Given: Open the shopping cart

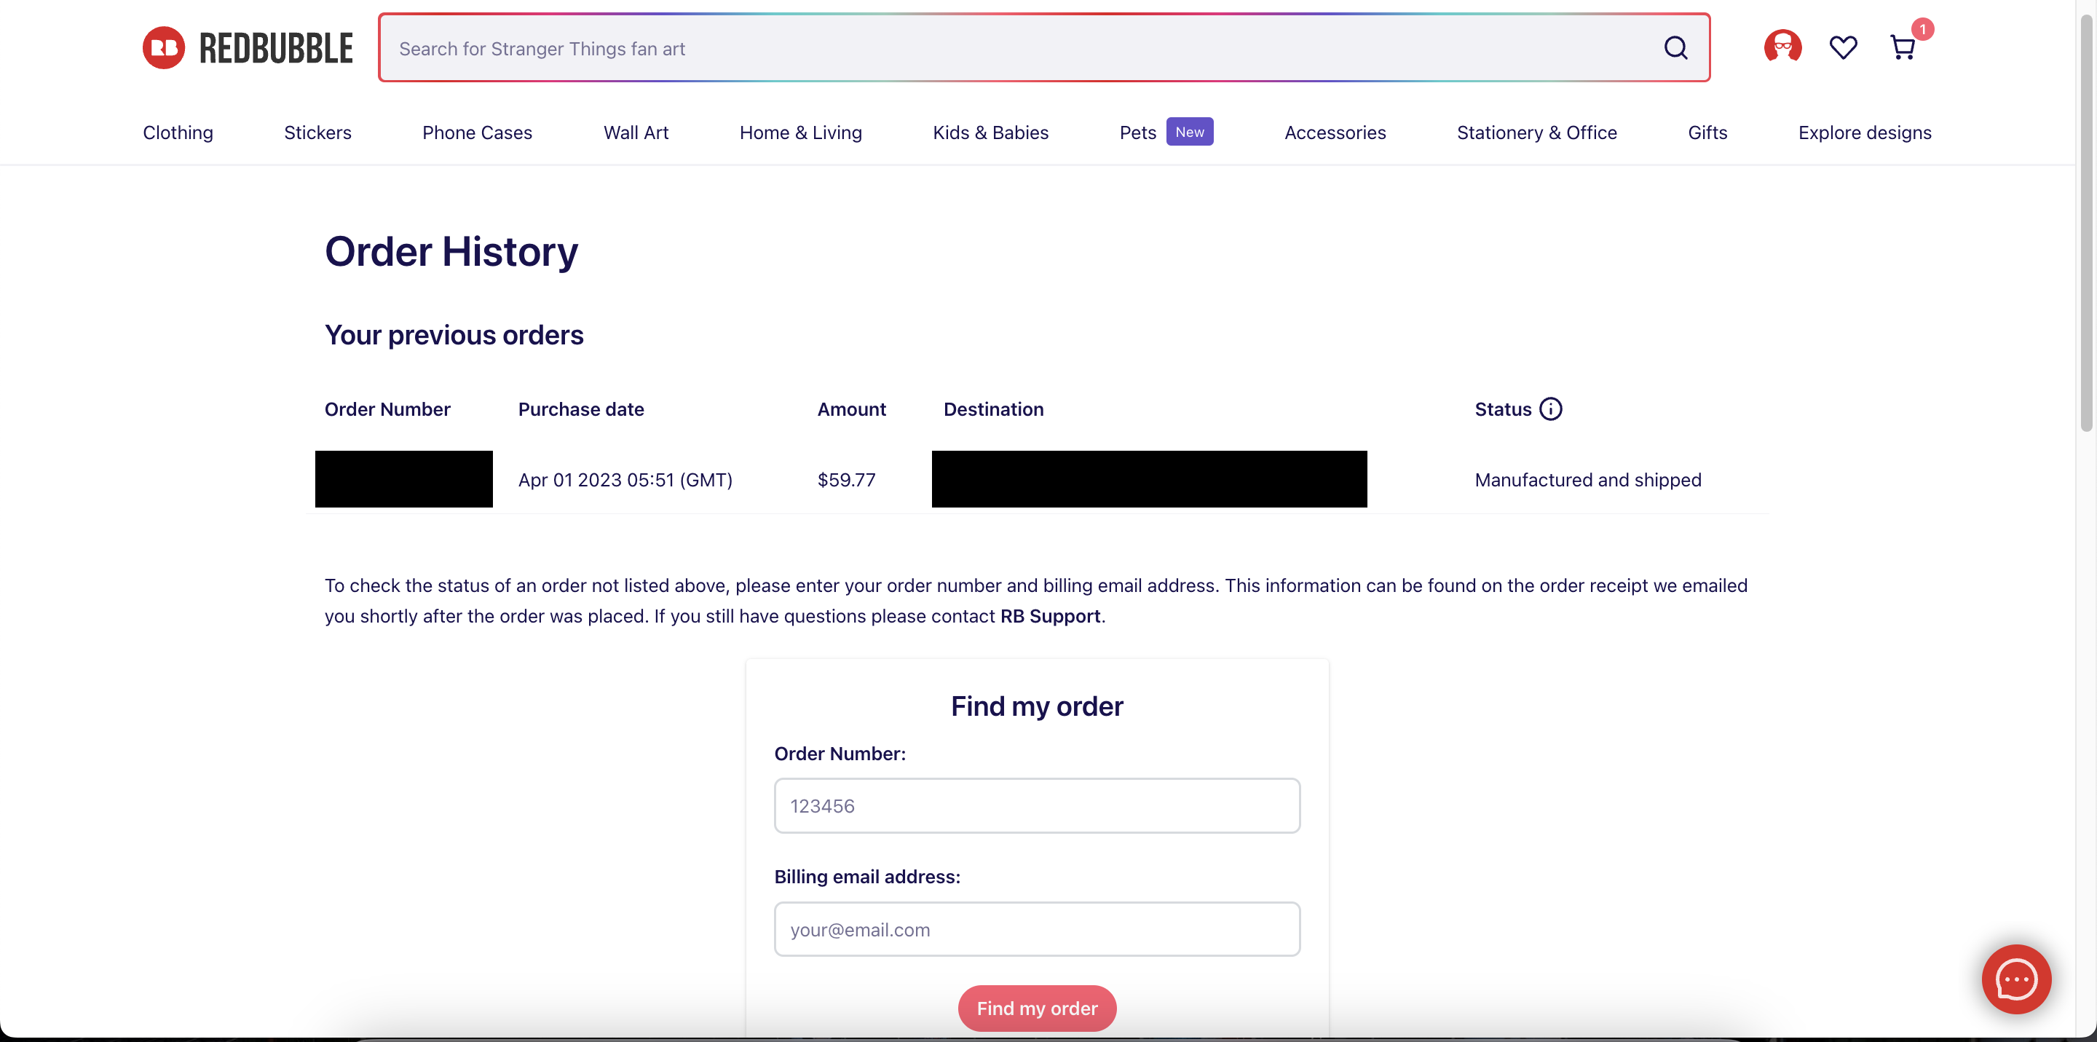Looking at the screenshot, I should click(x=1903, y=47).
